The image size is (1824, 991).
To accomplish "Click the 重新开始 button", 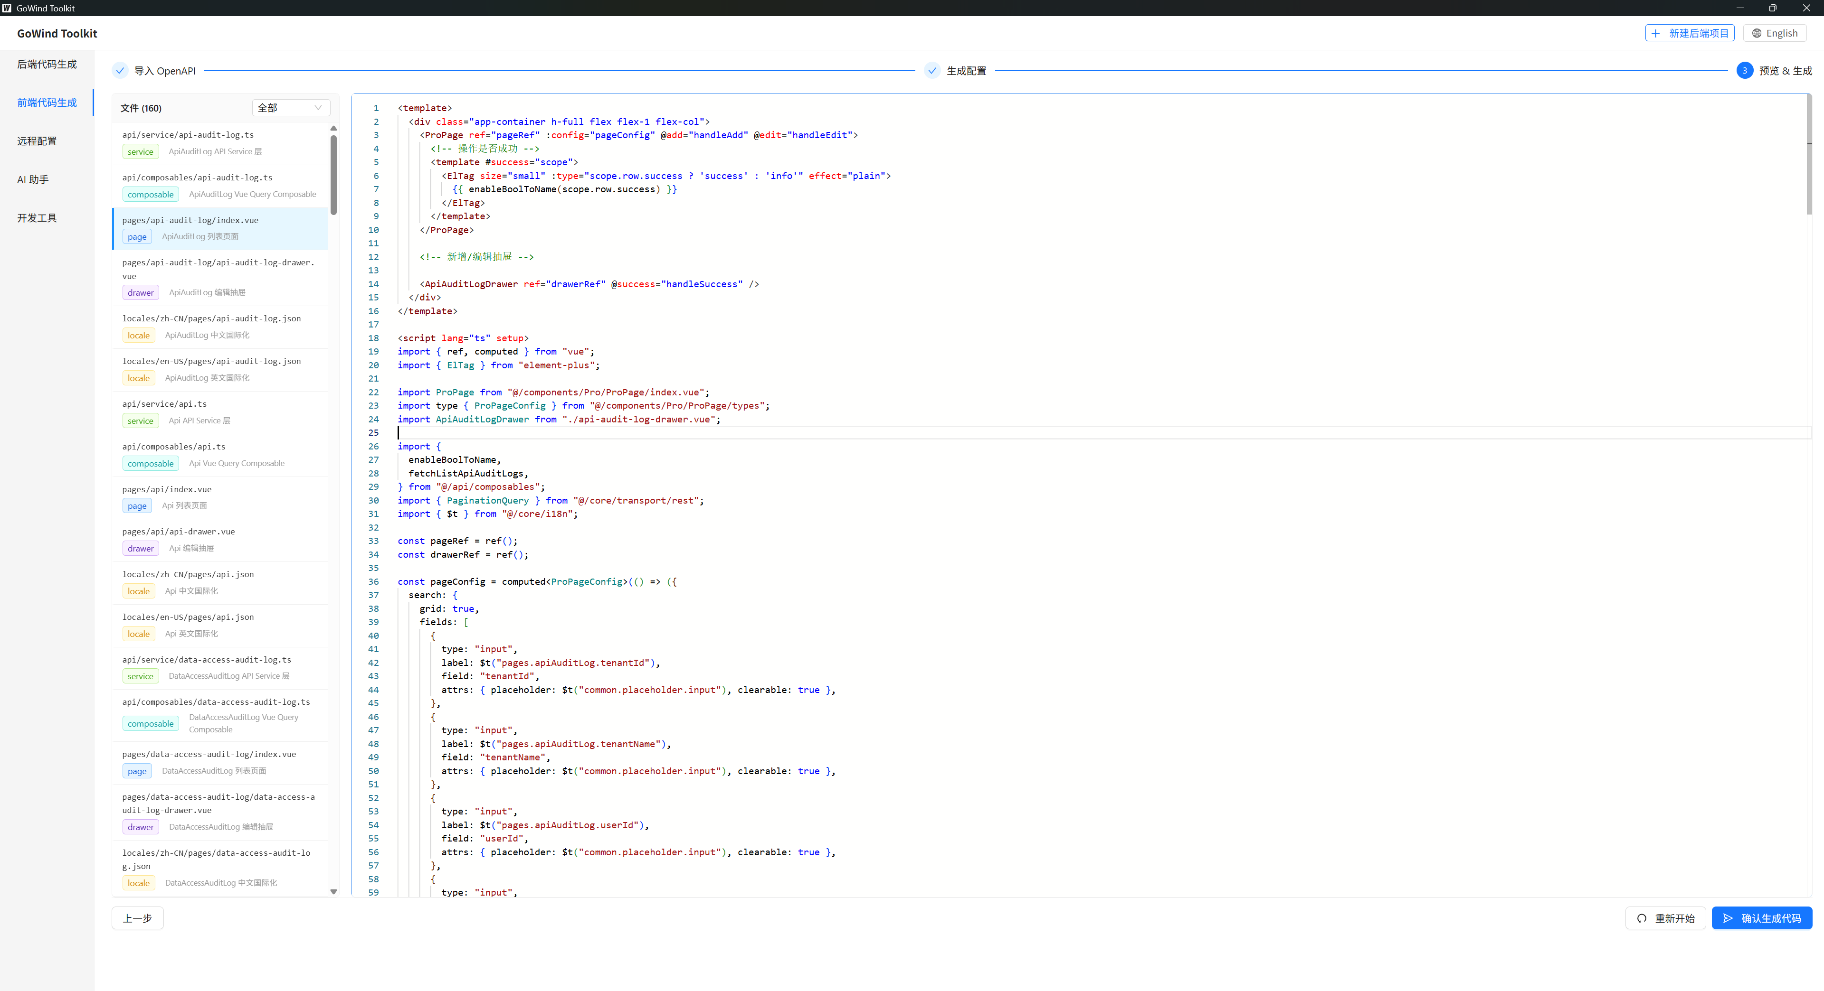I will click(1665, 918).
